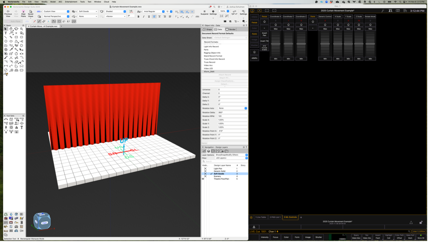Click the Make Man softkey button

(356, 237)
